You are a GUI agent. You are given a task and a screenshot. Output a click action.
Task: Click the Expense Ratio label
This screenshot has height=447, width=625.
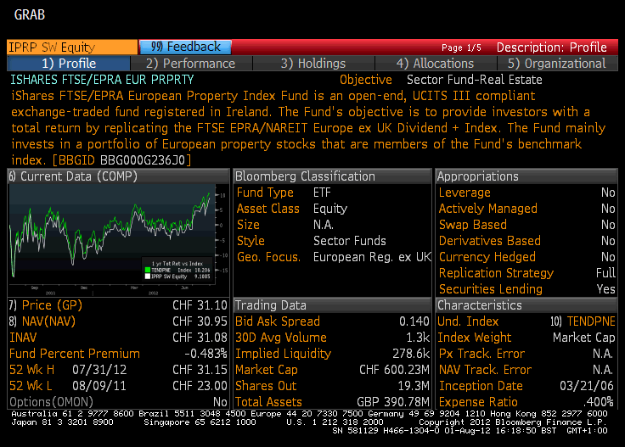pyautogui.click(x=478, y=402)
